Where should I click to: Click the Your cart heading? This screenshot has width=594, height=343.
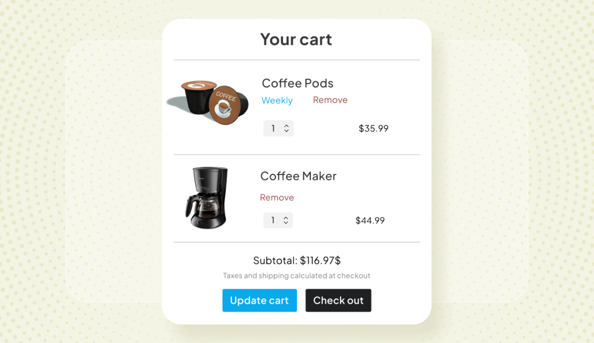(296, 39)
